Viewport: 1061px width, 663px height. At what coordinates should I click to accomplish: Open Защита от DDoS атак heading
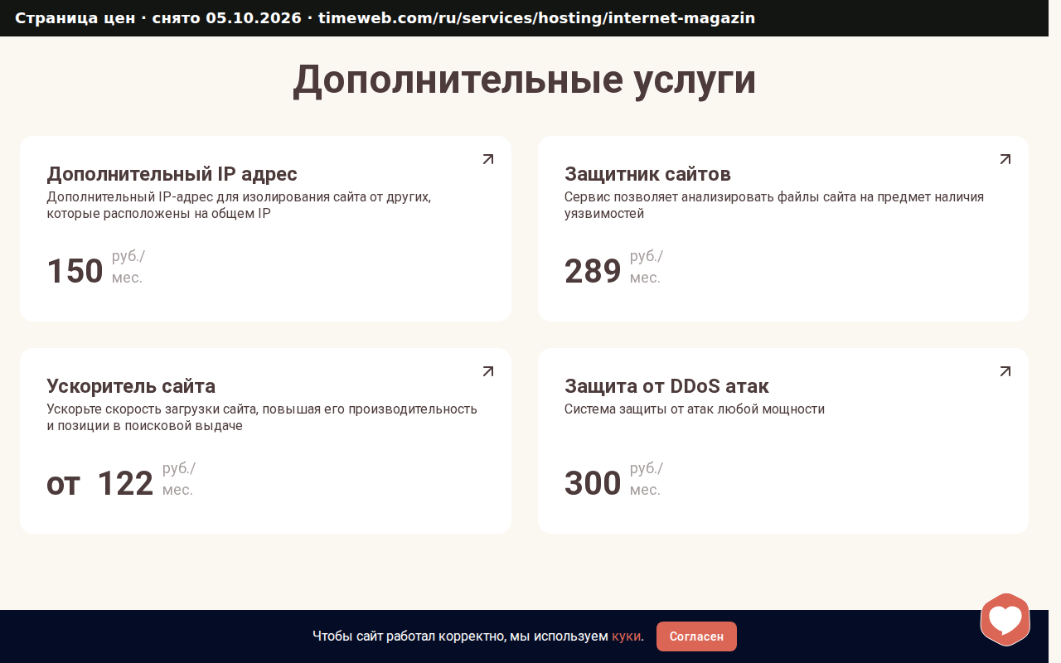(666, 386)
